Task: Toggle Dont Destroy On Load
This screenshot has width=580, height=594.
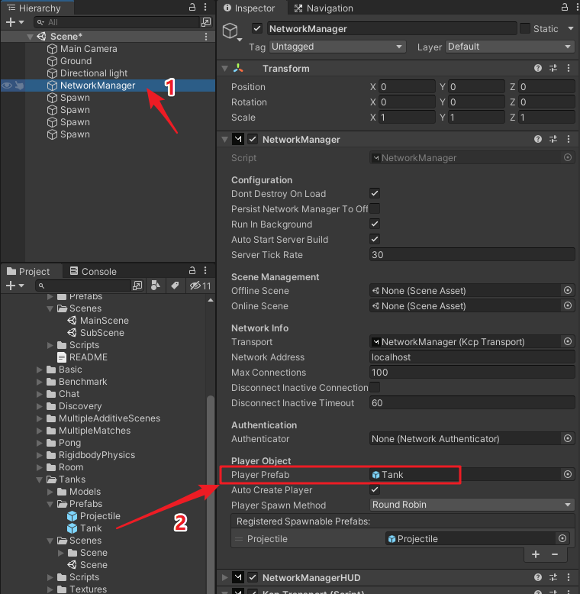Action: coord(375,194)
